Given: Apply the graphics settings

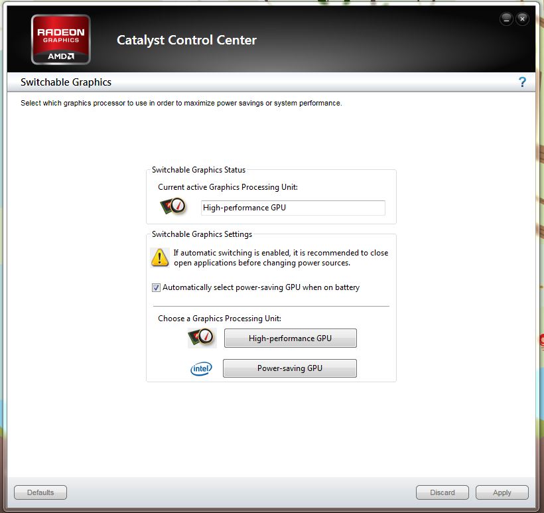Looking at the screenshot, I should pos(502,492).
